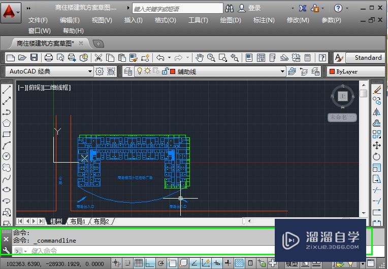Click the Plot printer icon

tap(49, 58)
